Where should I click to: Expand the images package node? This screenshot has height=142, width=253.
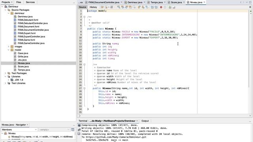[9, 47]
